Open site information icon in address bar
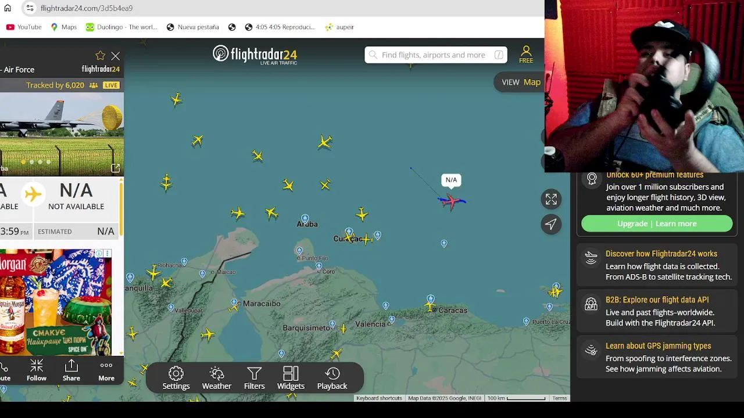The width and height of the screenshot is (744, 418). [x=30, y=8]
